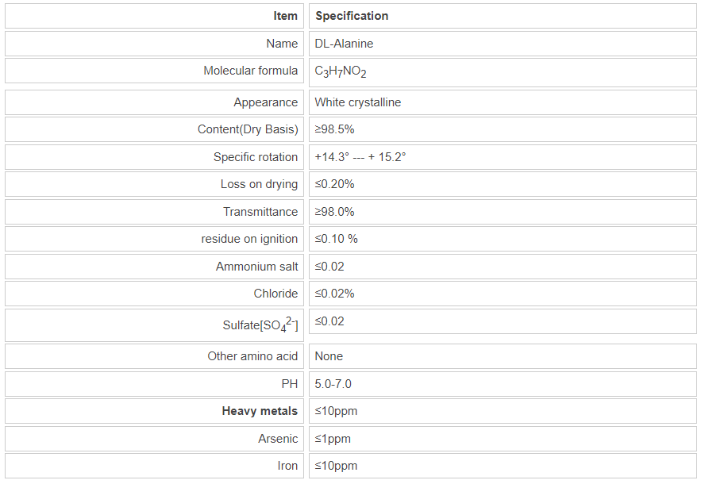Click the Molecular formula label cell
705x484 pixels.
250,71
